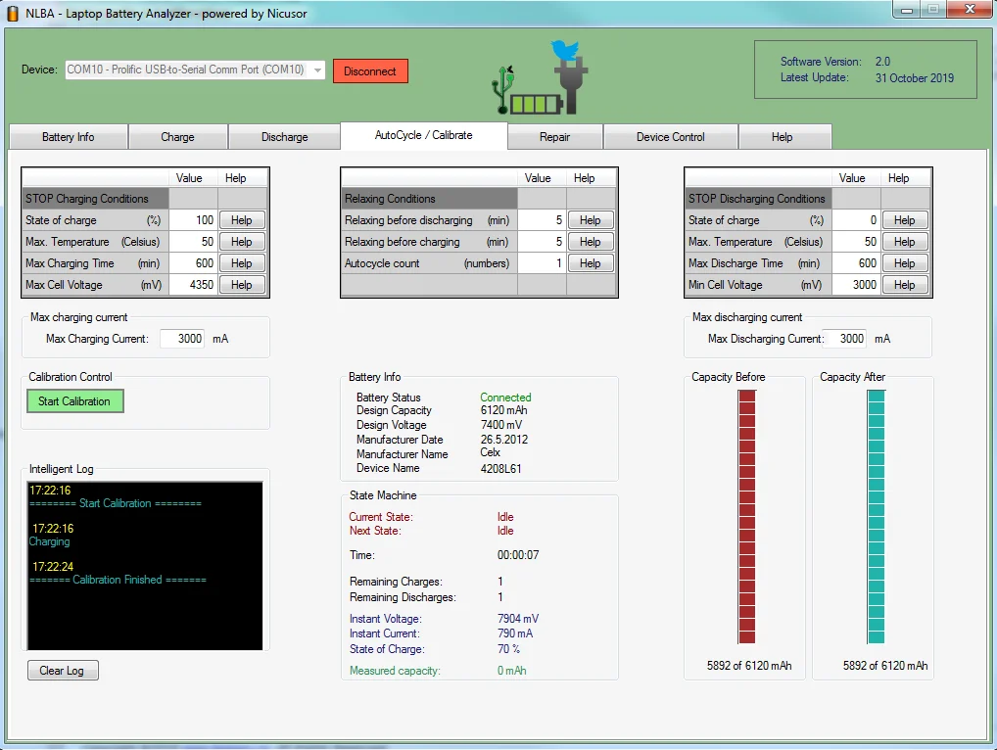This screenshot has height=750, width=997.
Task: Open the Device COM port dropdown
Action: click(x=195, y=70)
